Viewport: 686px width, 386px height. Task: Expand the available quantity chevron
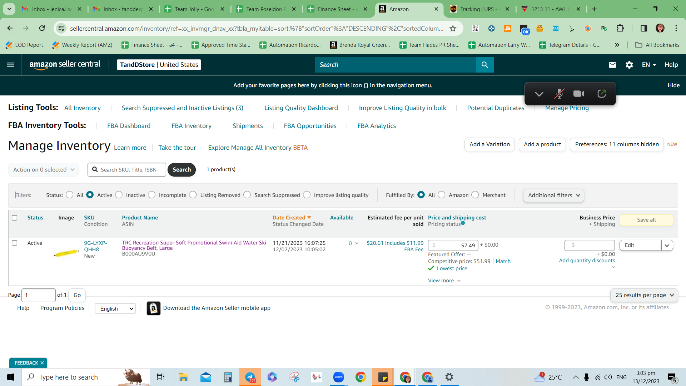357,243
